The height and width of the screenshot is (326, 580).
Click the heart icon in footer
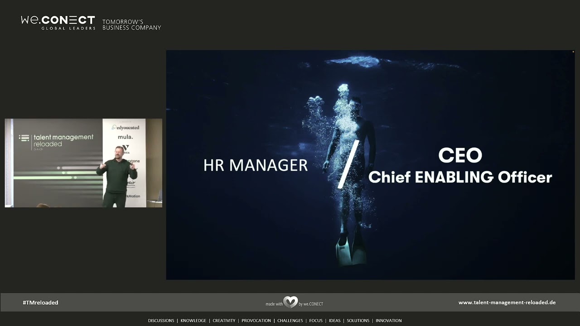(x=290, y=302)
